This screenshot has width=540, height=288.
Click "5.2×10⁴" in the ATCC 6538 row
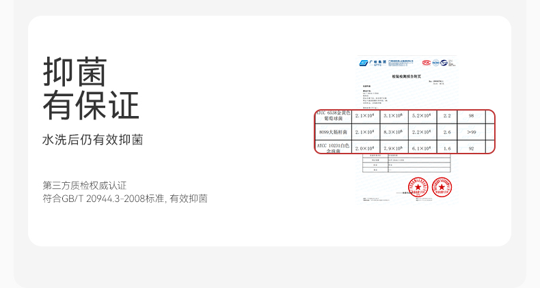[422, 116]
